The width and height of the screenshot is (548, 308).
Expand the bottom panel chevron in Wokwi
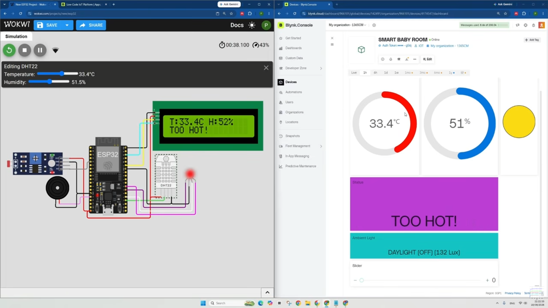267,293
